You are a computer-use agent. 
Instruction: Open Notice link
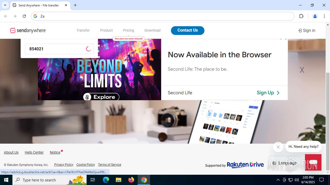tap(55, 152)
